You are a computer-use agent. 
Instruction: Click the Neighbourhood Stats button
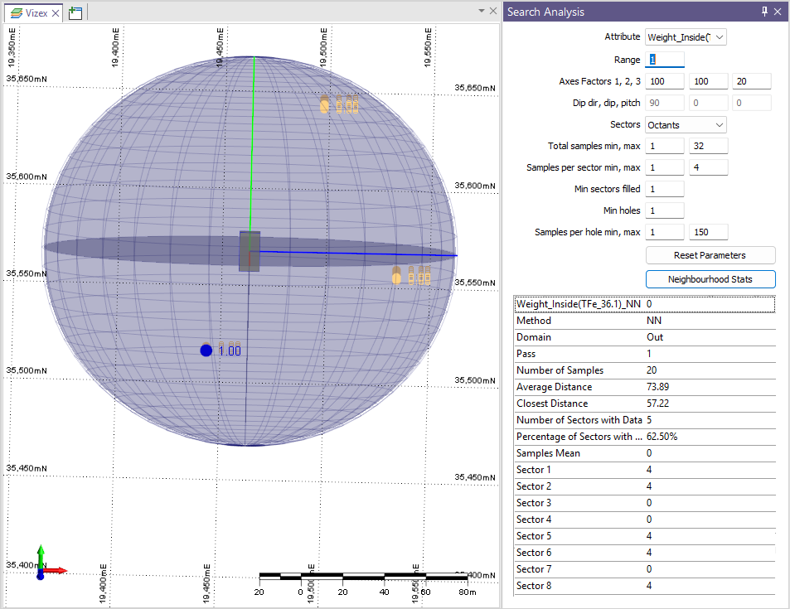click(x=710, y=279)
